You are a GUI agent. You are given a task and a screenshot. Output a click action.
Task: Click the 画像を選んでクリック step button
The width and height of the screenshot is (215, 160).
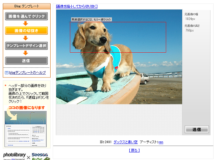pos(26,16)
